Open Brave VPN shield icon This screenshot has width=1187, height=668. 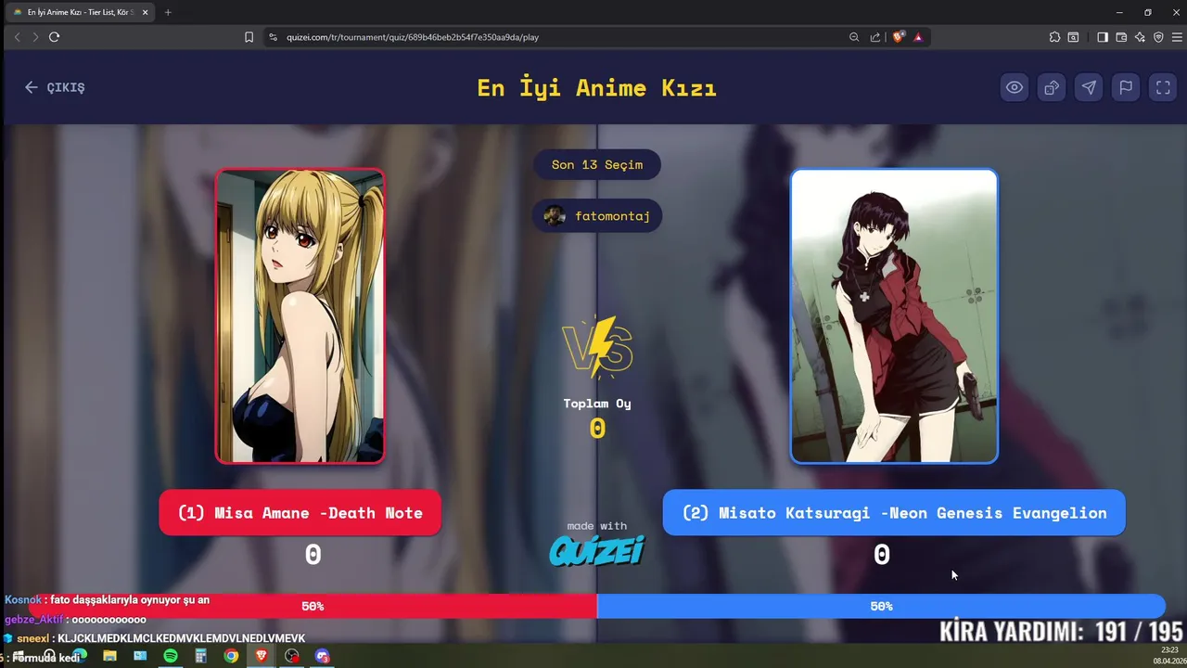click(x=1158, y=37)
